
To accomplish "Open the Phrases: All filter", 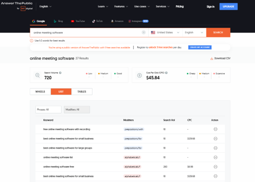I will [49, 110].
